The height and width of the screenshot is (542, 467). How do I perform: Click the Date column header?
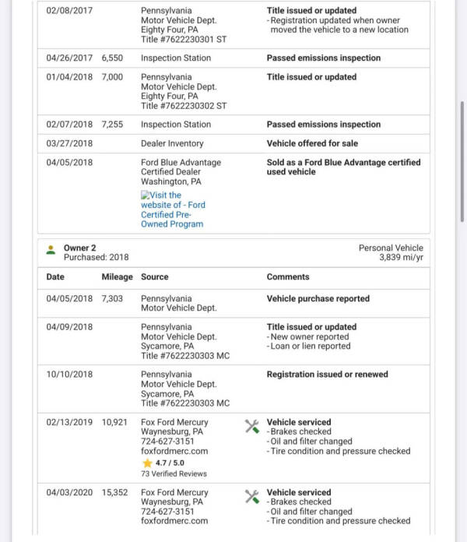click(55, 276)
